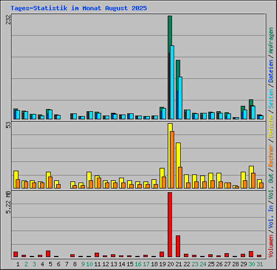The height and width of the screenshot is (270, 277).
Task: Click the red "Volumen" legend label
Action: pyautogui.click(x=271, y=246)
